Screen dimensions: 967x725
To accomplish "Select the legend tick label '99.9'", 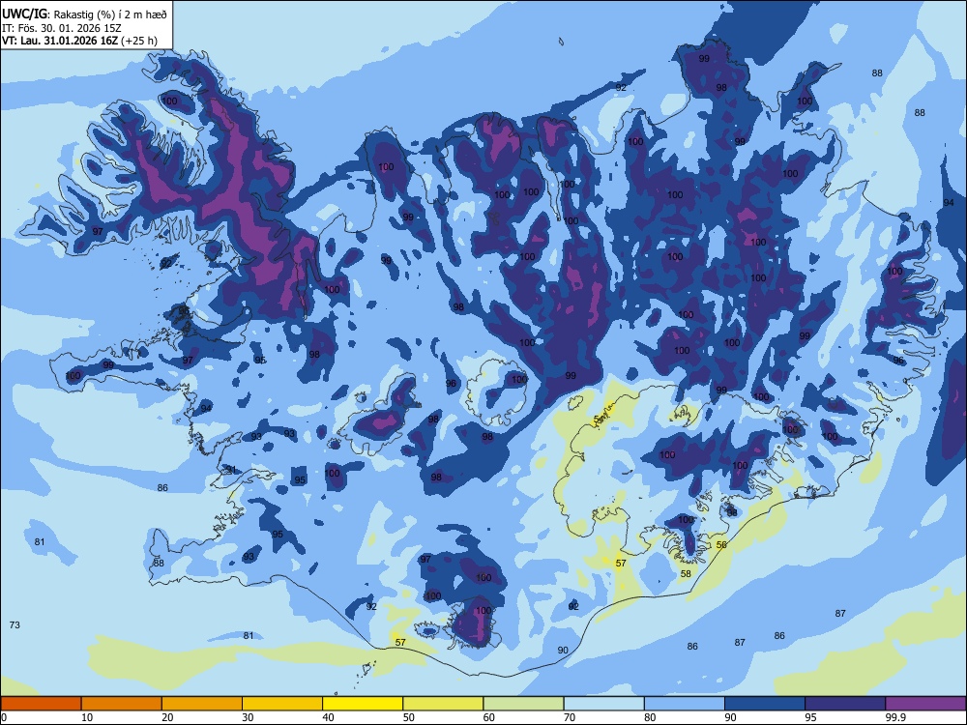I will coord(895,717).
